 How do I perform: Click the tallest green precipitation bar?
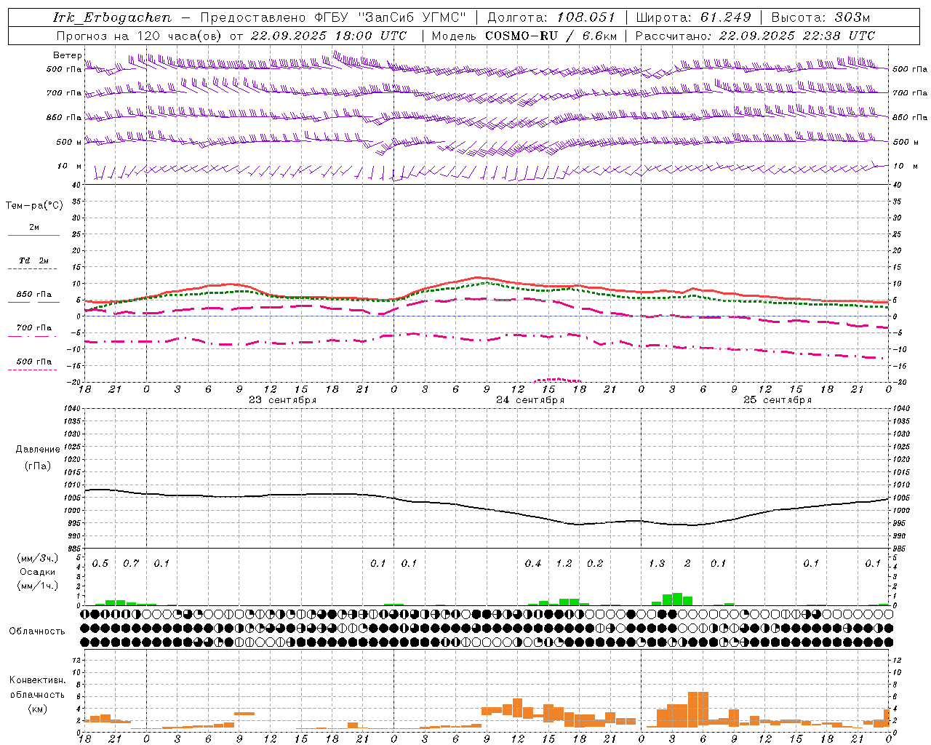[x=677, y=599]
